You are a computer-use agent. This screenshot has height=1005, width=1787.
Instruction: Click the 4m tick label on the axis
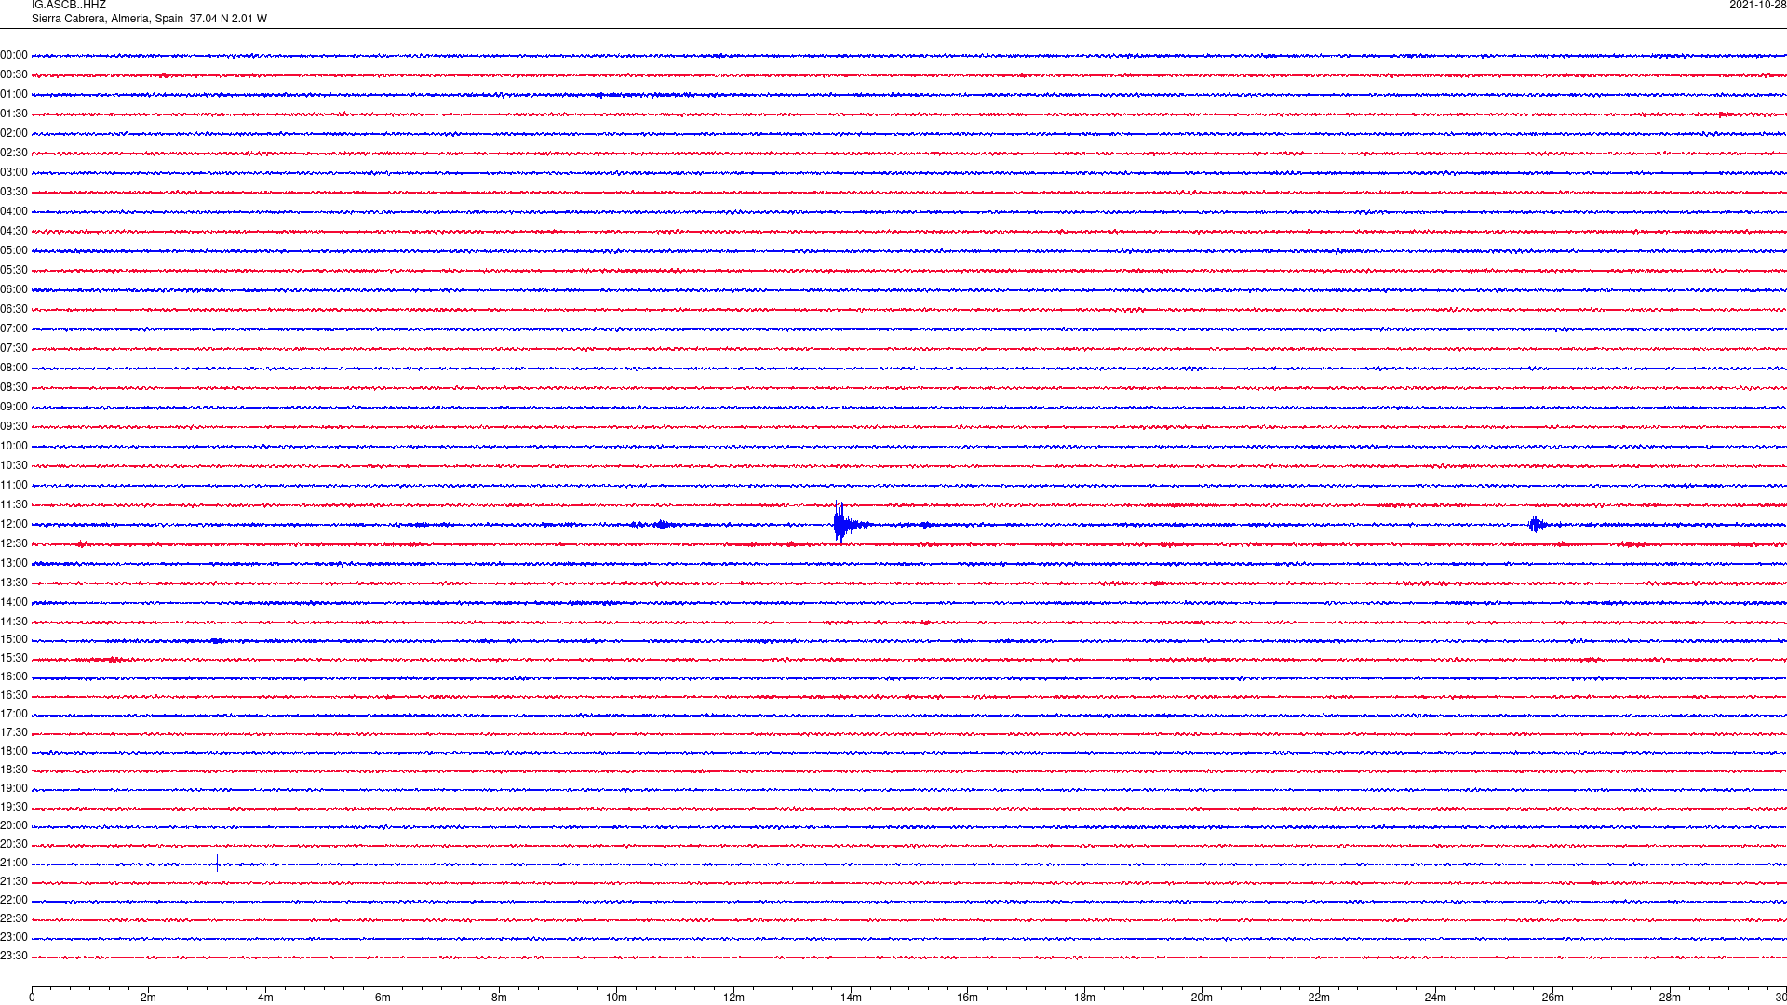pyautogui.click(x=265, y=998)
